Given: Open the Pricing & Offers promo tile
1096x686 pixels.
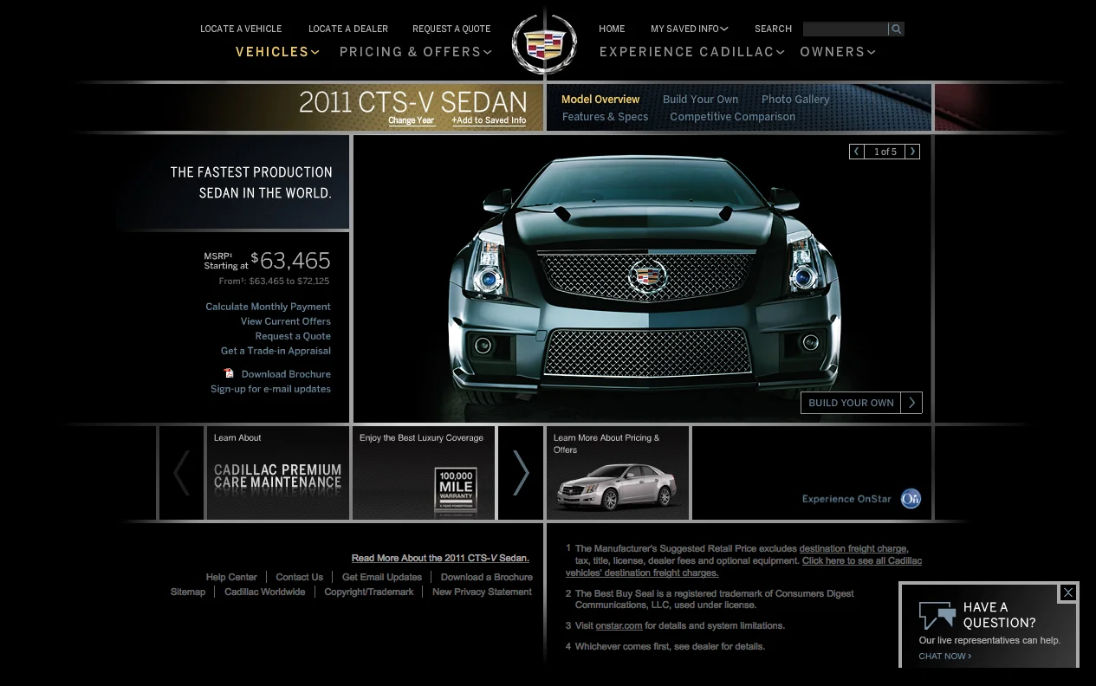Looking at the screenshot, I should click(618, 473).
